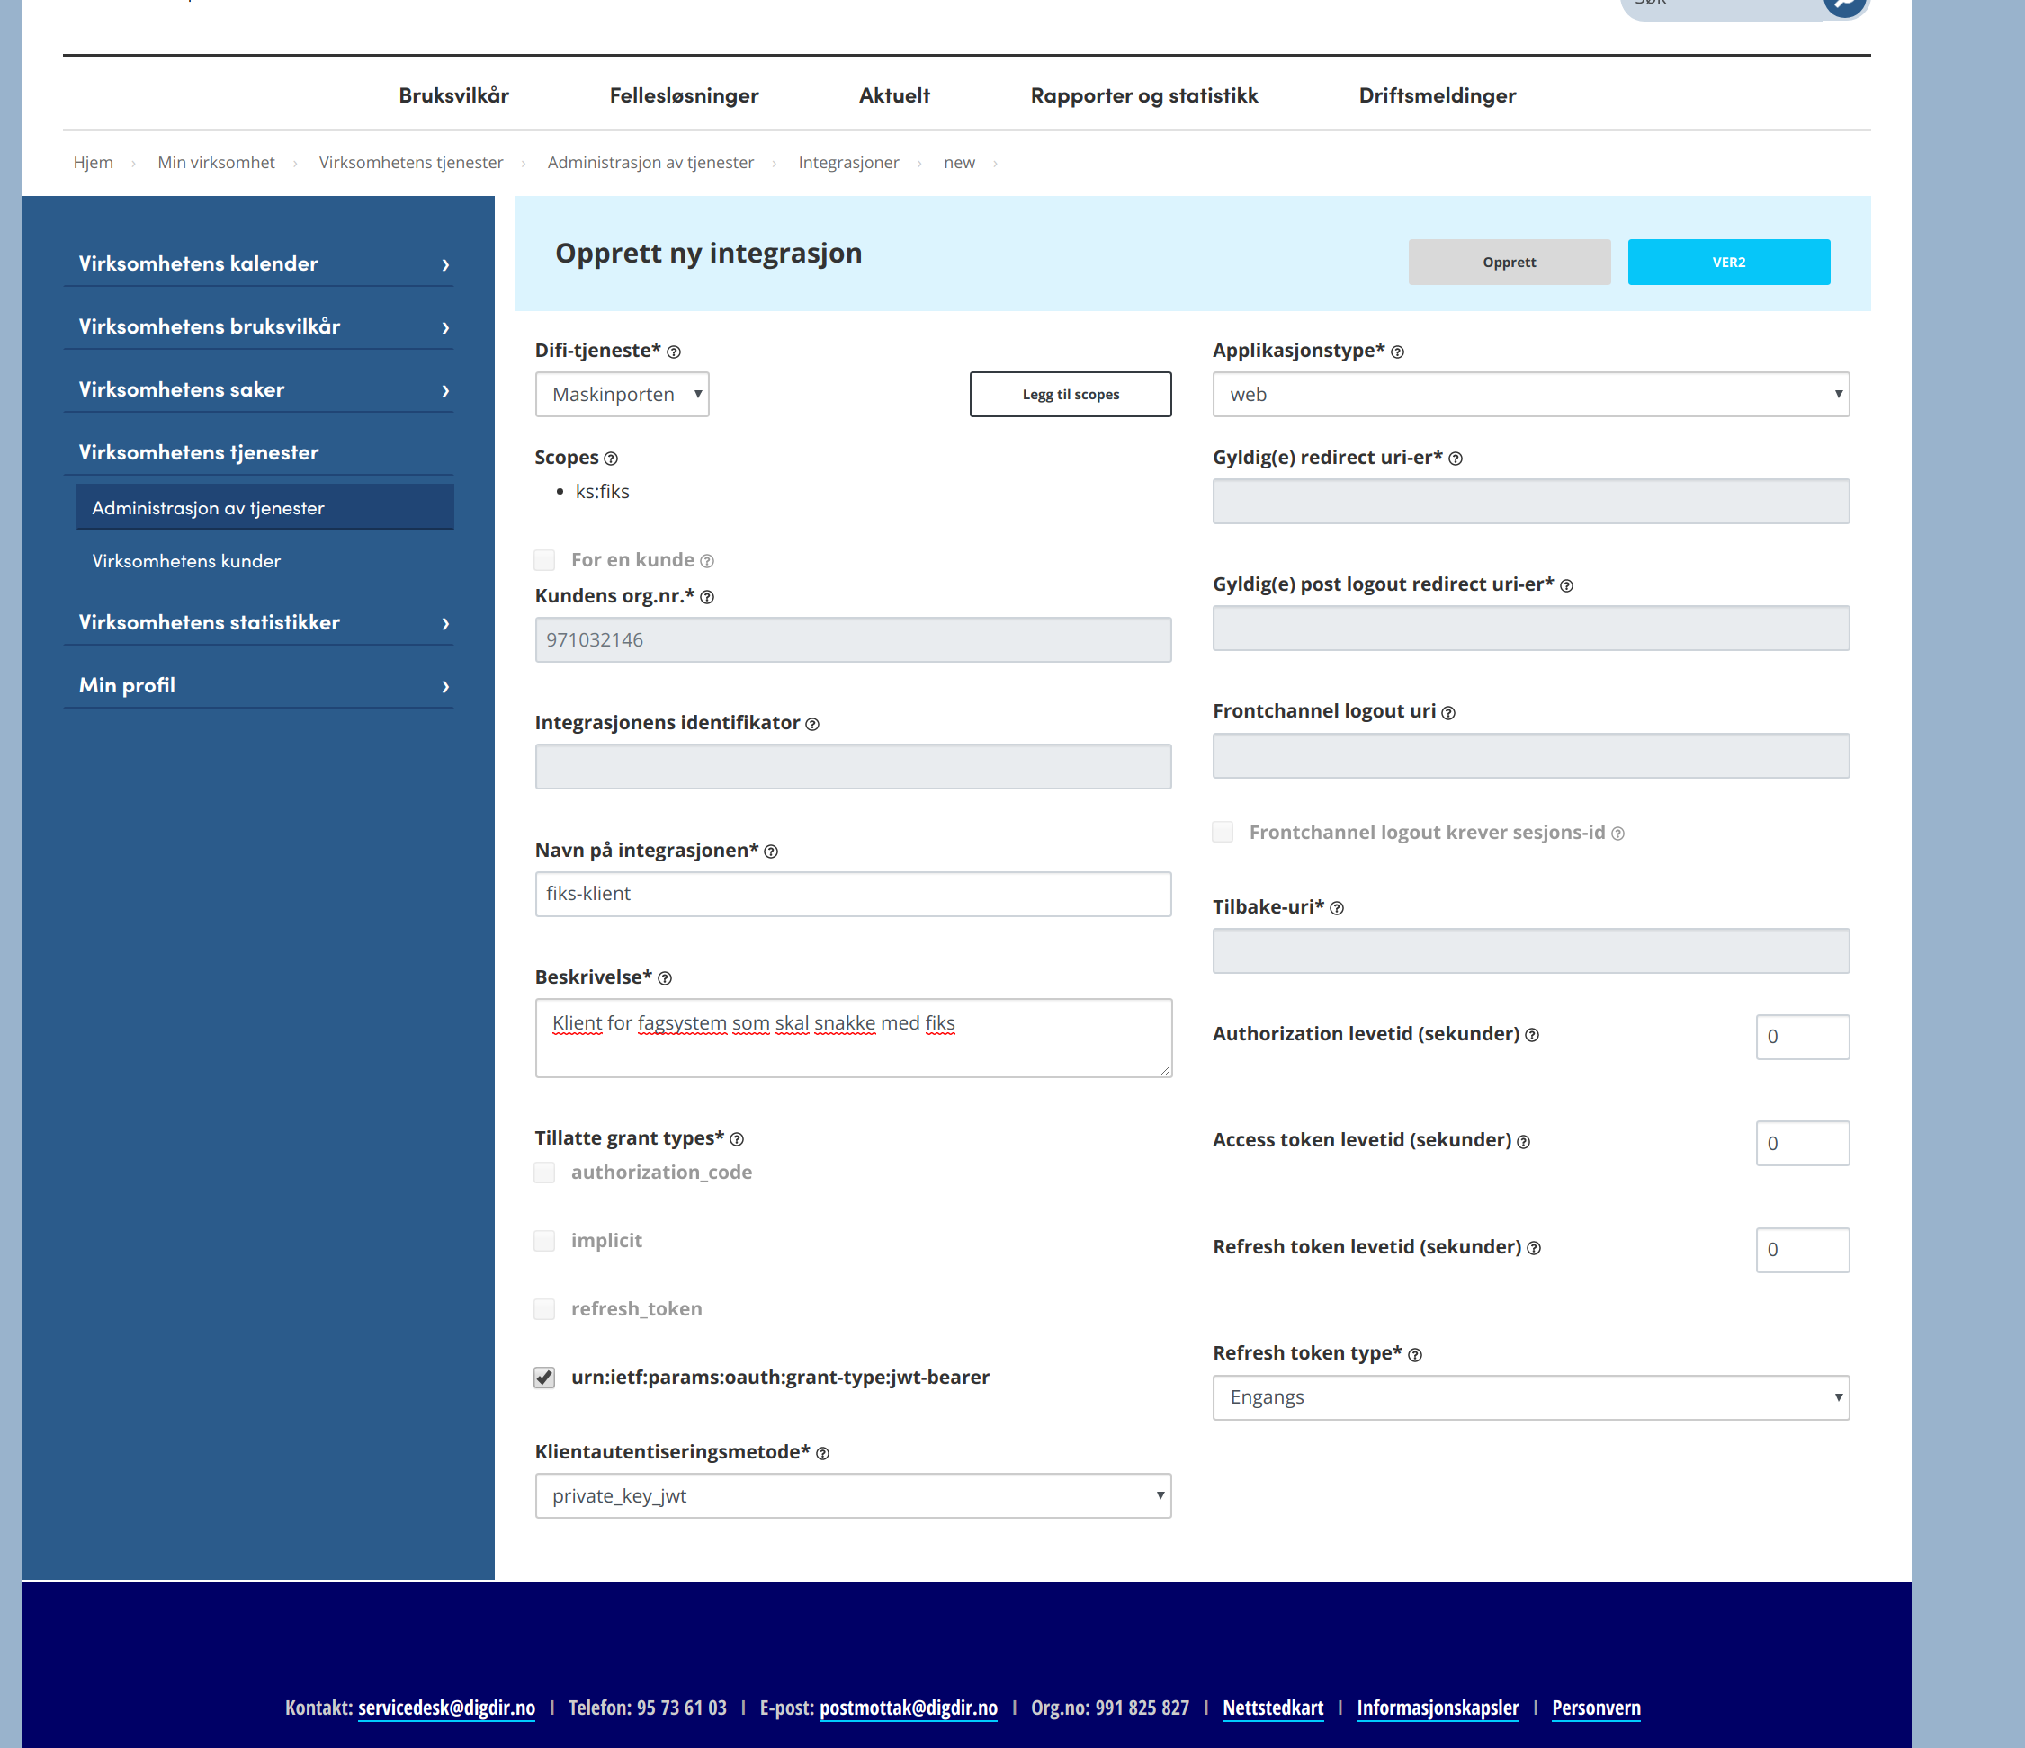This screenshot has width=2025, height=1748.
Task: Click help icon beside Navn på integrasjonen
Action: click(x=771, y=852)
